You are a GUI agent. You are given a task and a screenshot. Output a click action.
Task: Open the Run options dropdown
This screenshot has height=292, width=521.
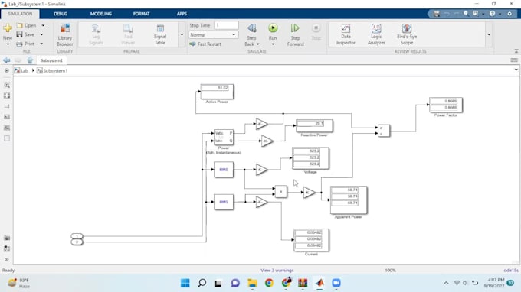coord(273,44)
